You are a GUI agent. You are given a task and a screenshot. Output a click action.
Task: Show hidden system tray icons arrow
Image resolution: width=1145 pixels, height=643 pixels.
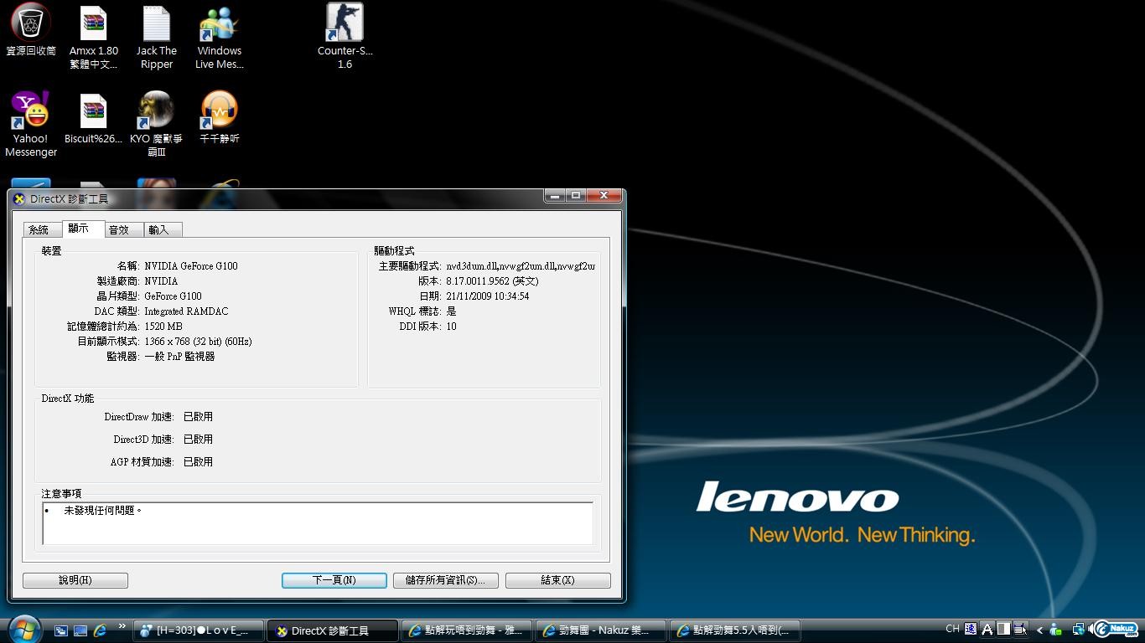tap(1039, 630)
